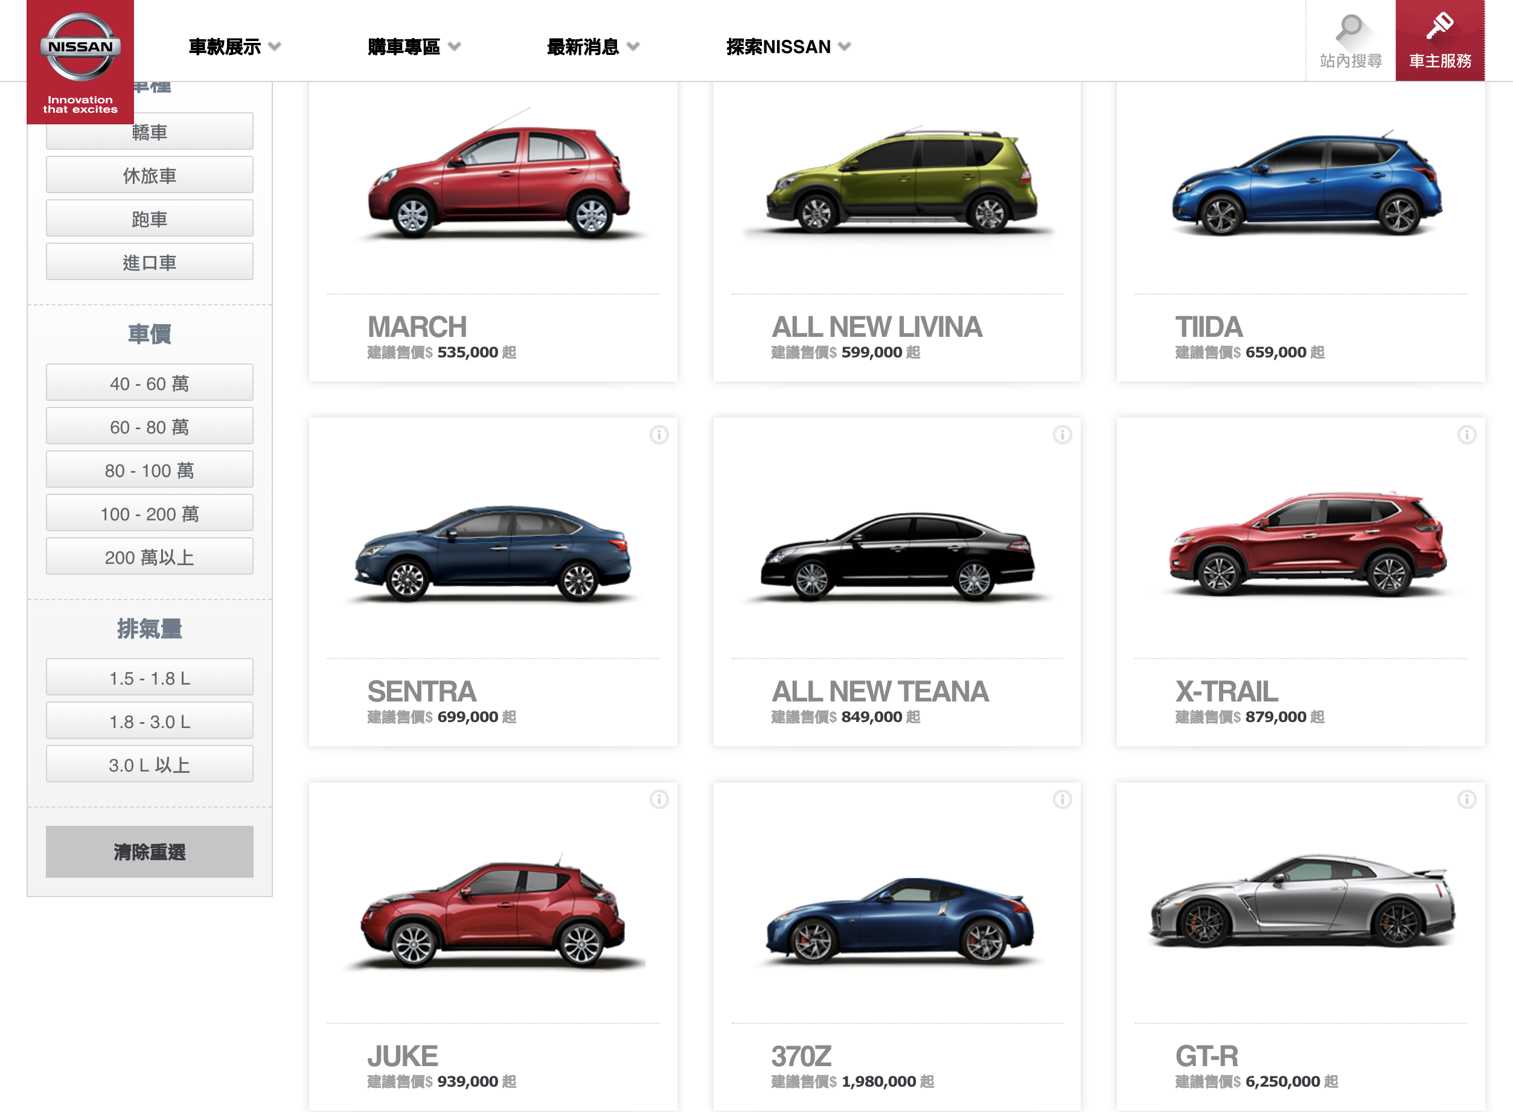Select the 80 - 100 萬 price range
The image size is (1513, 1112).
click(x=149, y=469)
